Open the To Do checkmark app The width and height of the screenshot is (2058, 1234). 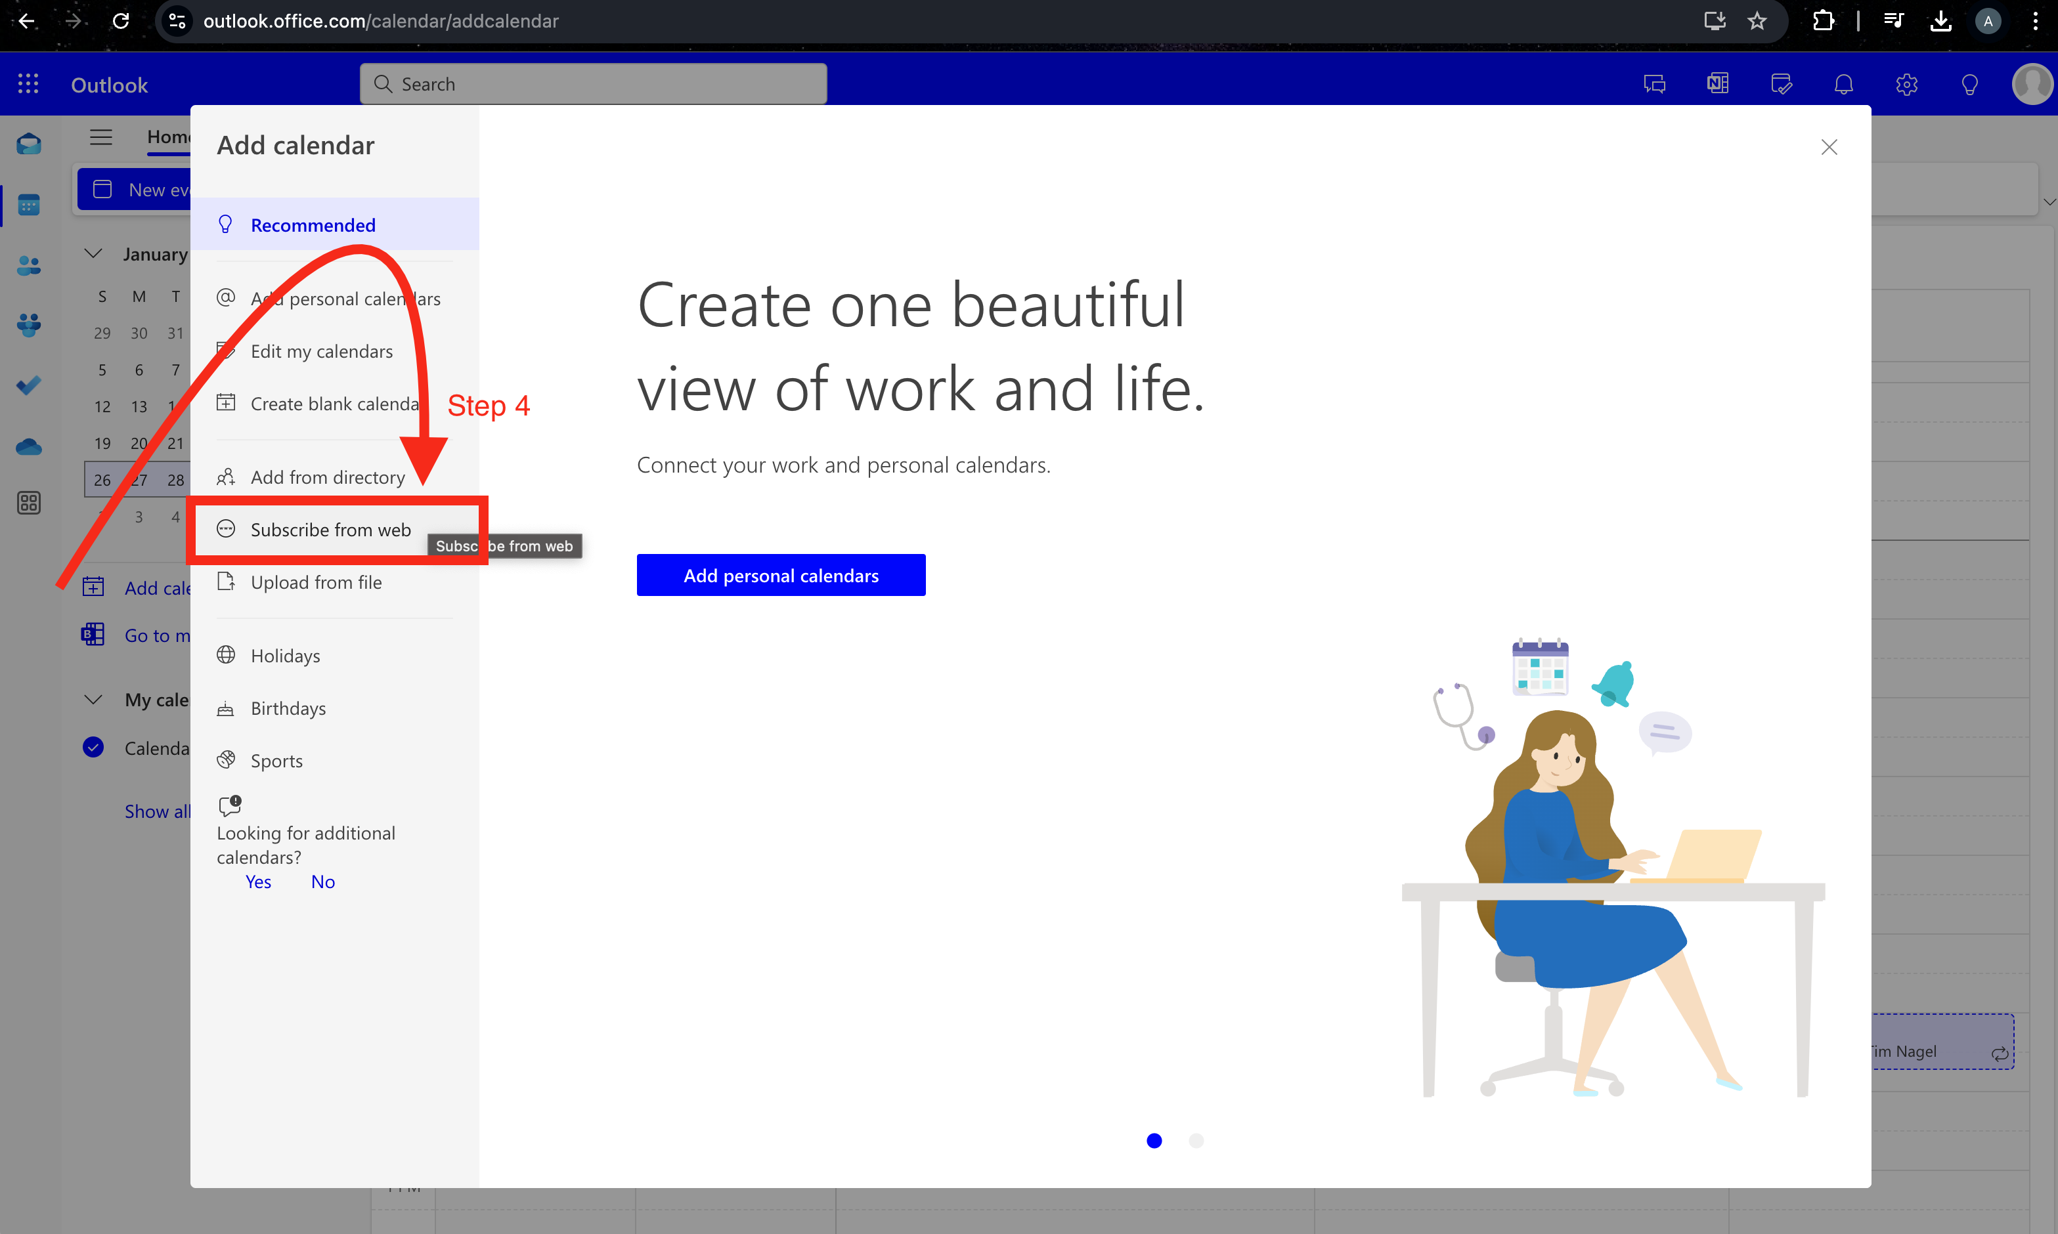(28, 385)
